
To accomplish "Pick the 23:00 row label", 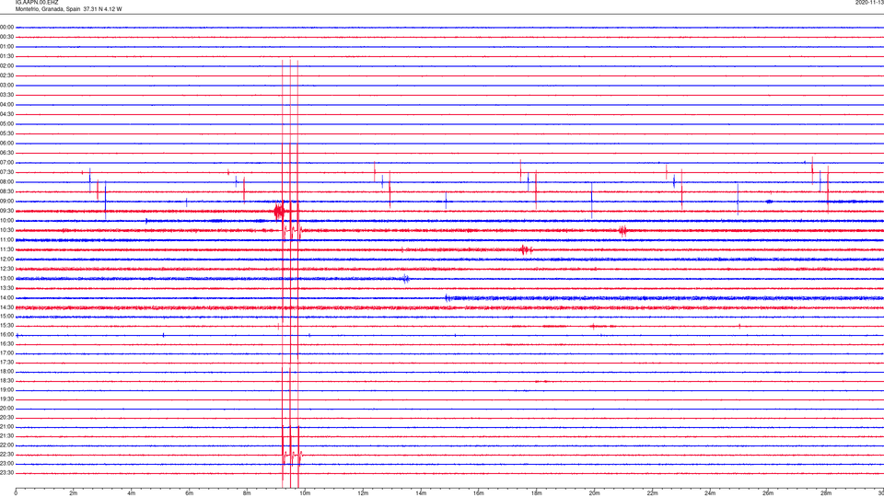I will 6,464.
